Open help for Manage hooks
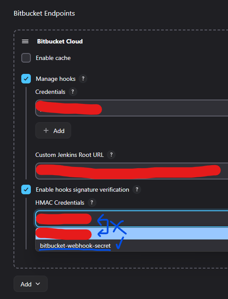 [83, 79]
